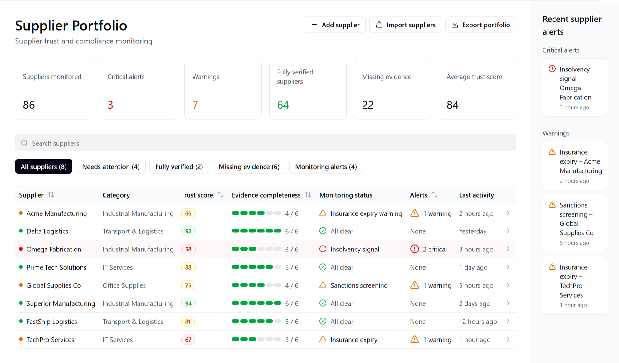Click the download icon on Export portfolio
619x363 pixels.
coord(456,25)
